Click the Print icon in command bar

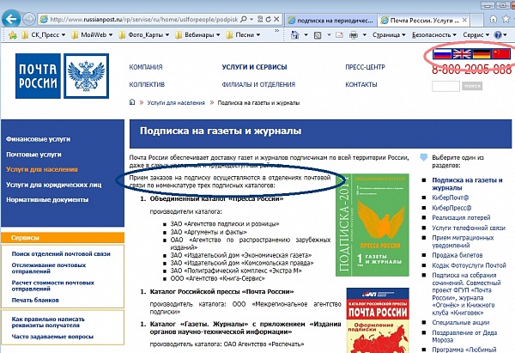coord(354,35)
